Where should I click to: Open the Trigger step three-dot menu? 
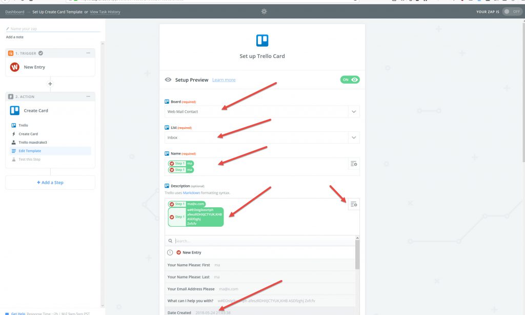(88, 53)
